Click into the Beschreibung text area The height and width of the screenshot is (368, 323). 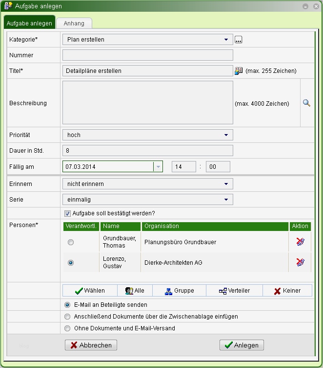(x=148, y=103)
